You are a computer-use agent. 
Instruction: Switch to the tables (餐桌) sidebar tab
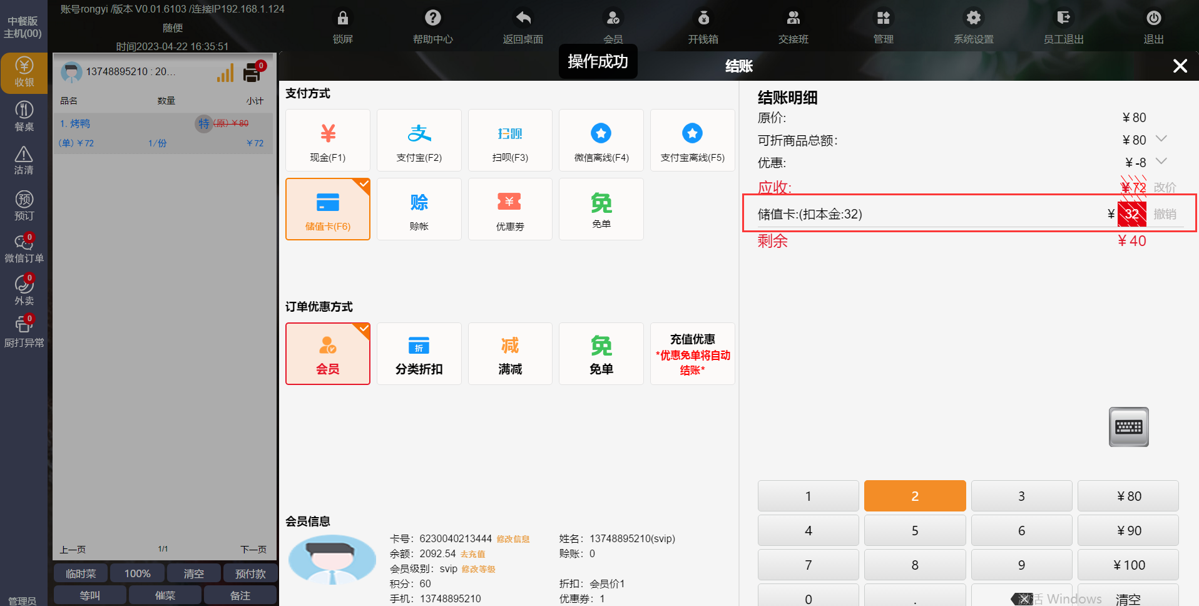click(24, 116)
